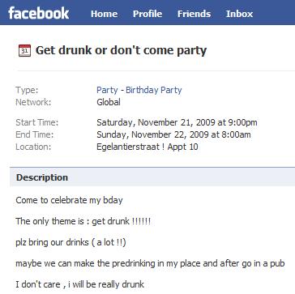Click the calendar event icon beside title
The width and height of the screenshot is (295, 294).
(x=24, y=51)
